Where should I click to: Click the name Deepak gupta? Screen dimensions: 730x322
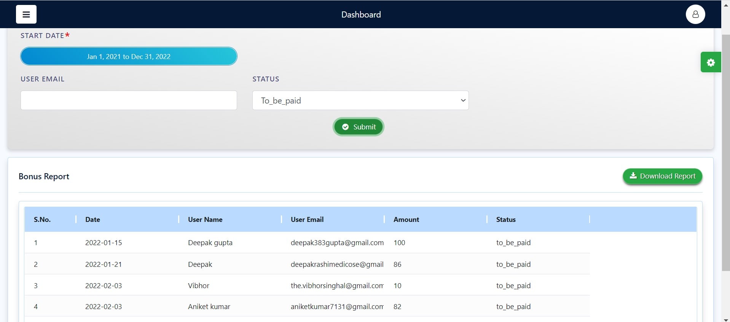click(210, 243)
